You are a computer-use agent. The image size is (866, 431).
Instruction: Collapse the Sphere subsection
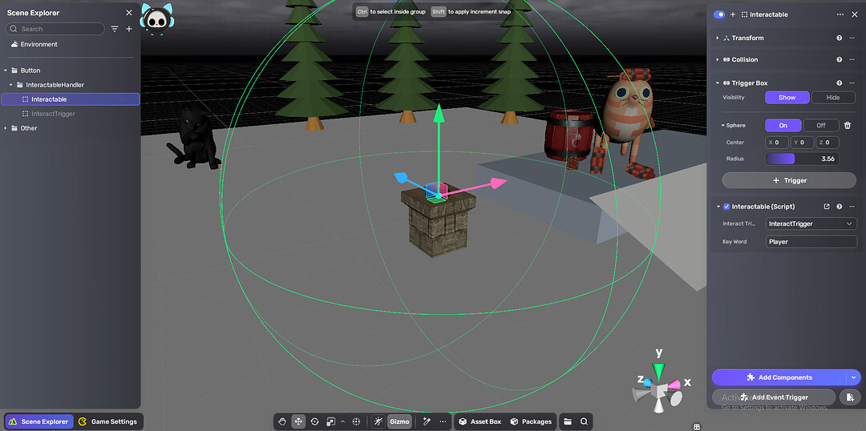click(x=722, y=126)
